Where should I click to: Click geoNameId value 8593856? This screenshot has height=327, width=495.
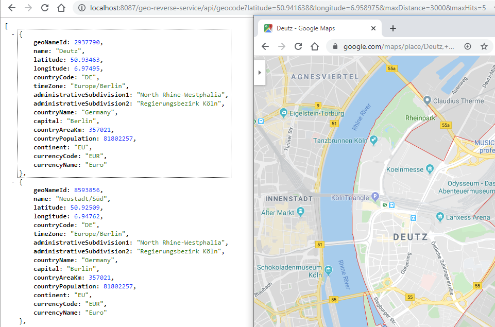click(87, 190)
